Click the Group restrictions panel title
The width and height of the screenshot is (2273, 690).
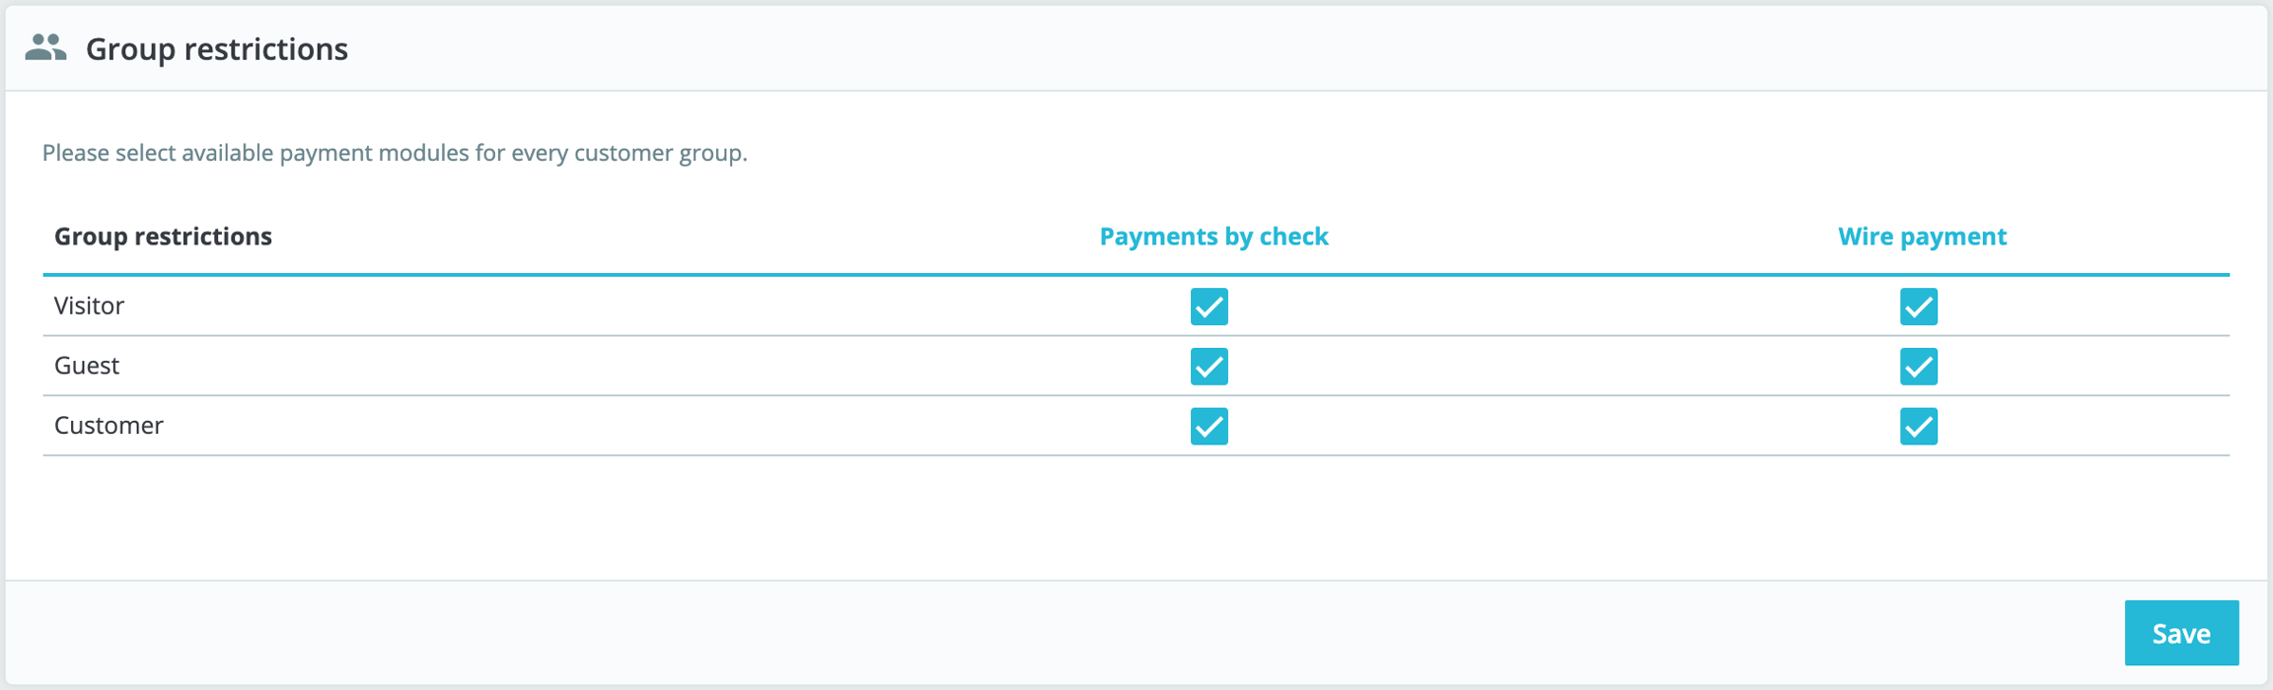coord(217,49)
